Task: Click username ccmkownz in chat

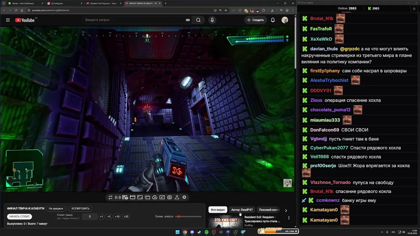Action: [328, 200]
